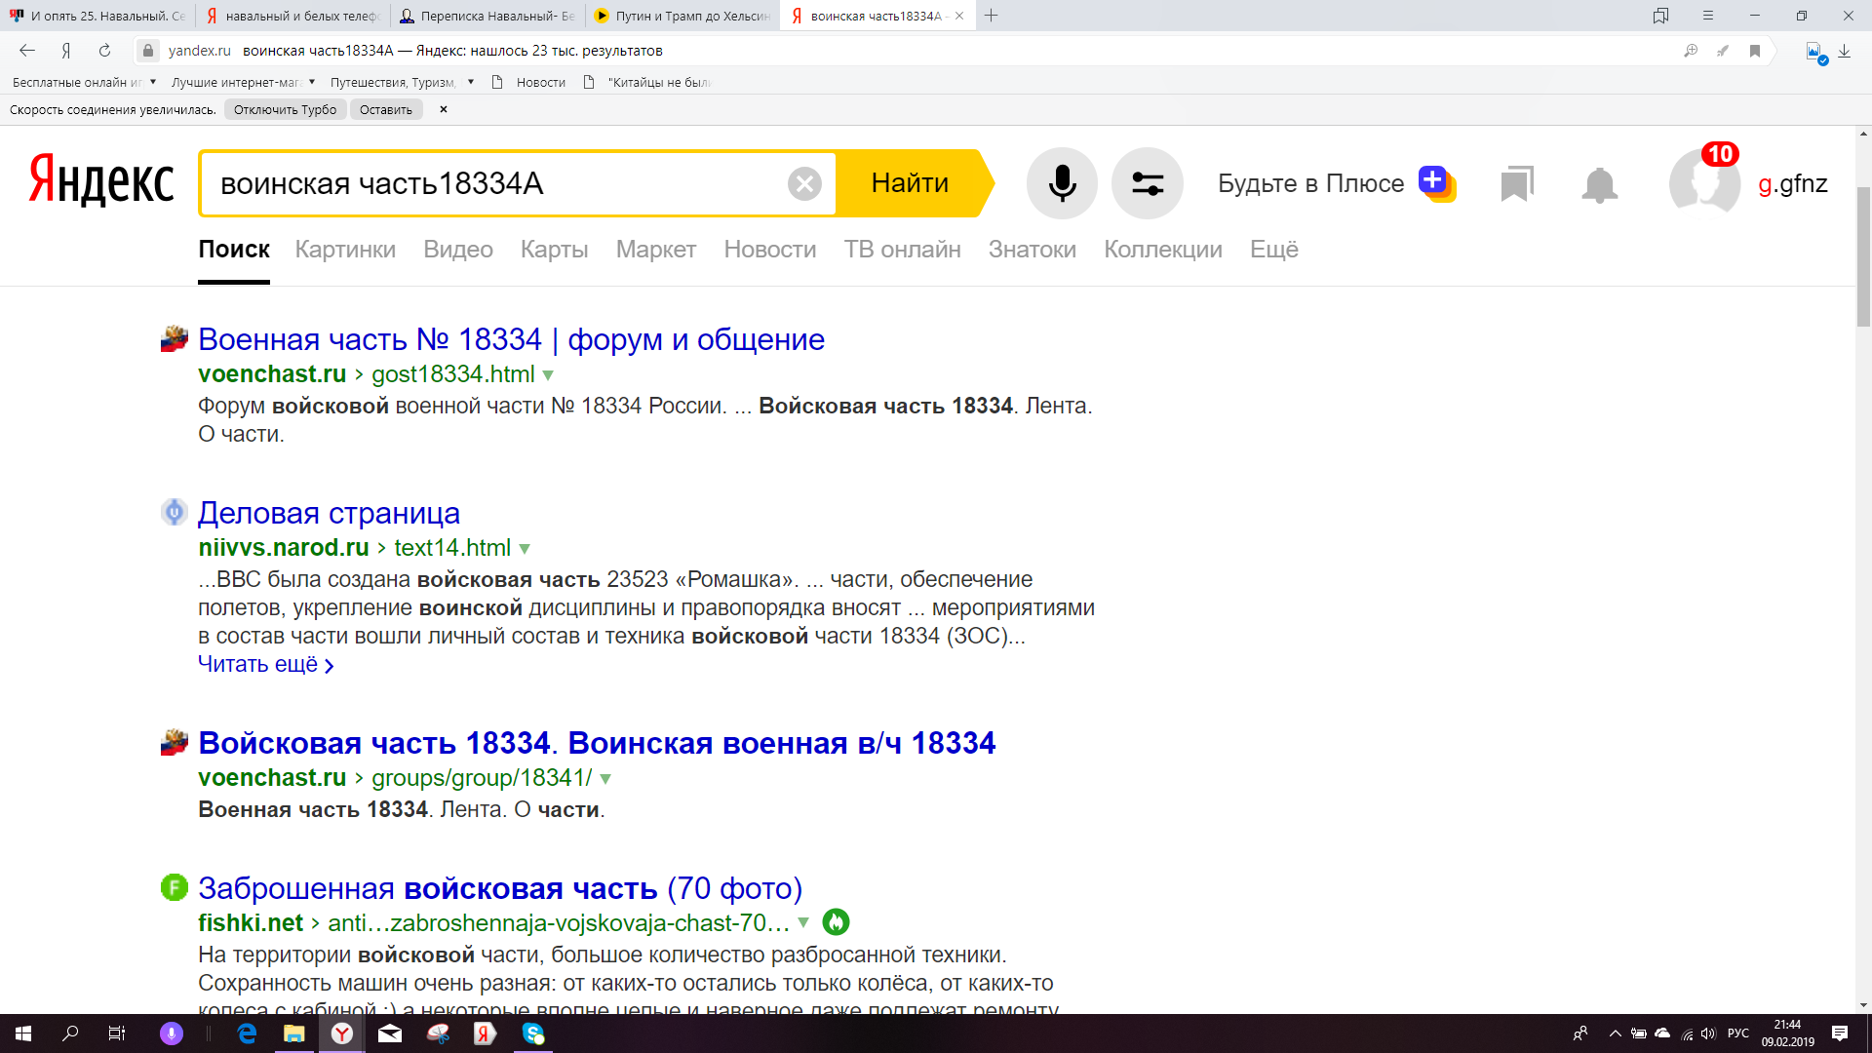Switch to Карты search tab

click(554, 250)
